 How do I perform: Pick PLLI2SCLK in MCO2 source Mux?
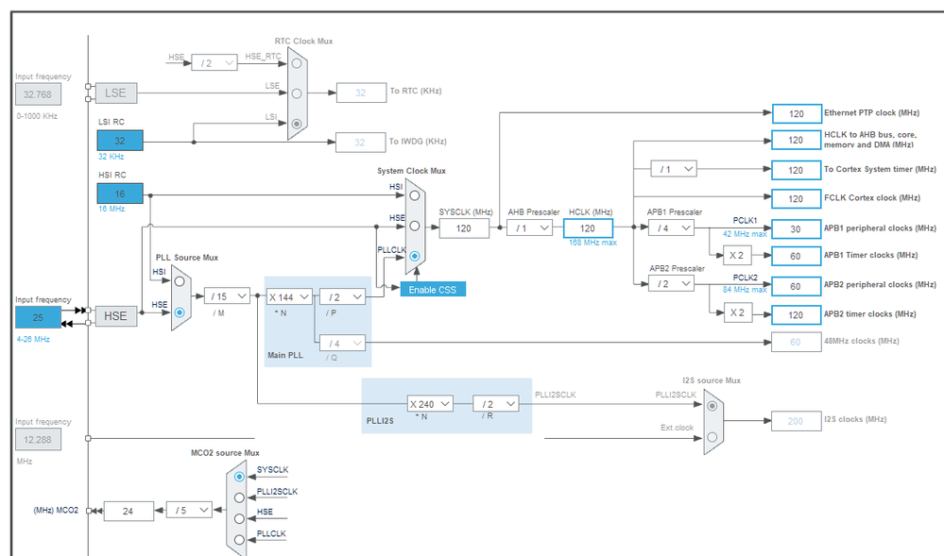pos(240,497)
